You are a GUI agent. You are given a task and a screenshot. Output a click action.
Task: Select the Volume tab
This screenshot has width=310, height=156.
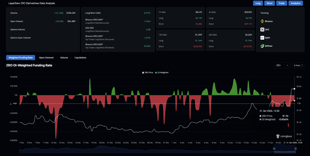[x=64, y=58]
